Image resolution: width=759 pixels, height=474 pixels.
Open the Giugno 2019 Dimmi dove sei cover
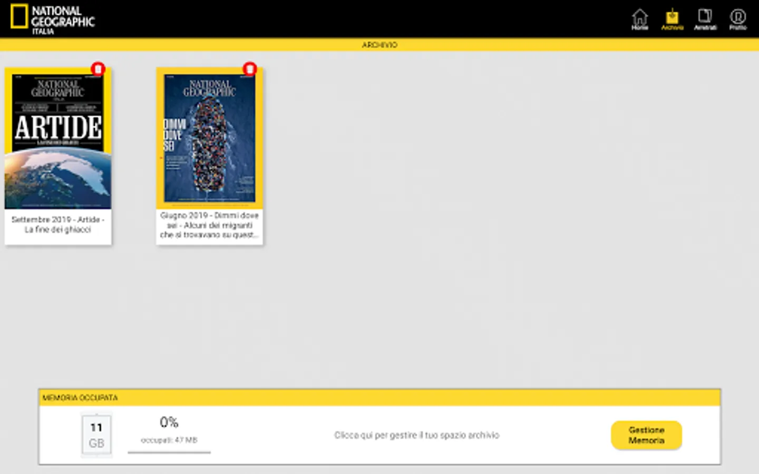click(210, 139)
